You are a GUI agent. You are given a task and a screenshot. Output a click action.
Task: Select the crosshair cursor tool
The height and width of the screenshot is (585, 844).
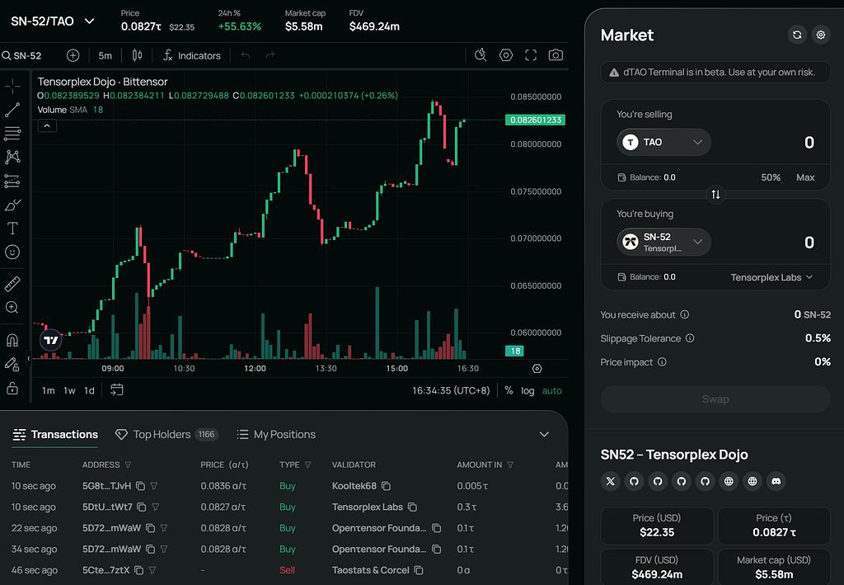(x=12, y=86)
